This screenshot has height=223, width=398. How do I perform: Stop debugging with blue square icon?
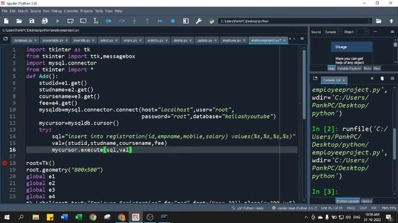(173, 21)
